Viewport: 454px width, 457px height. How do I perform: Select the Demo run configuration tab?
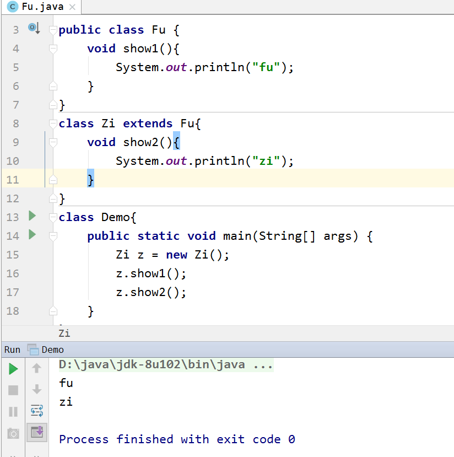tap(46, 350)
